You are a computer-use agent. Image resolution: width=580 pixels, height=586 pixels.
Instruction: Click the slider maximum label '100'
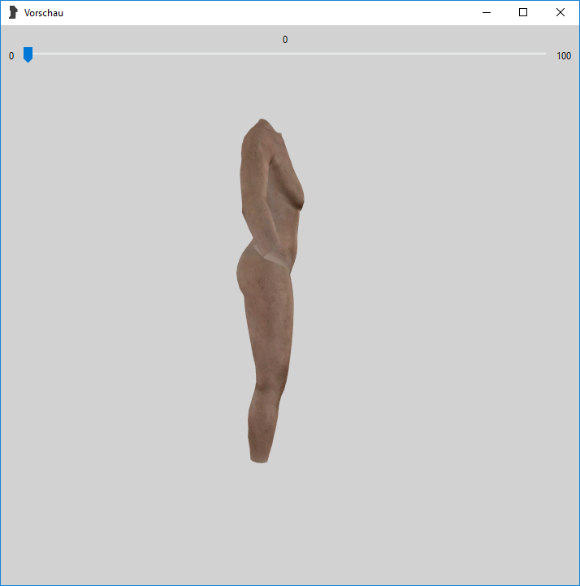click(x=564, y=56)
